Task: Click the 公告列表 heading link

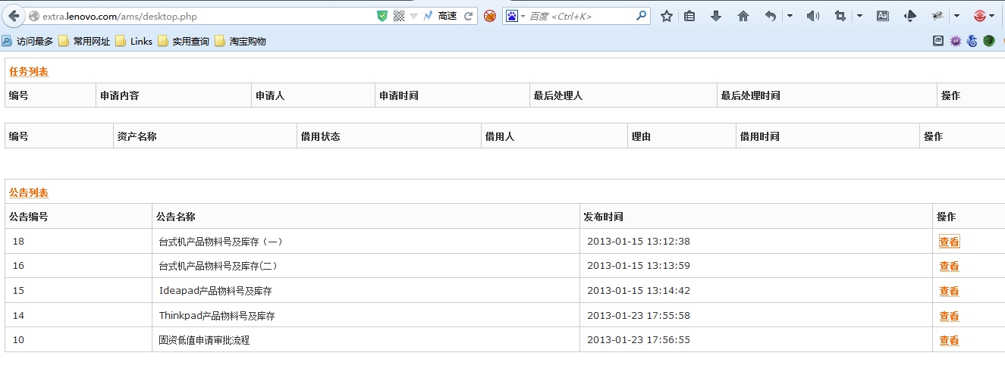Action: pyautogui.click(x=29, y=193)
